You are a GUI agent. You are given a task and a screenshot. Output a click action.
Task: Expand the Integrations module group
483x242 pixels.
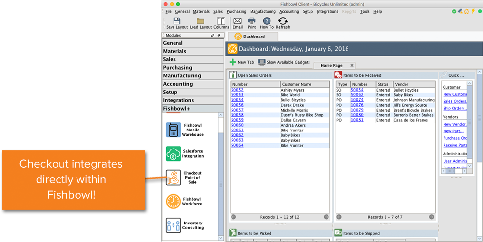click(193, 100)
